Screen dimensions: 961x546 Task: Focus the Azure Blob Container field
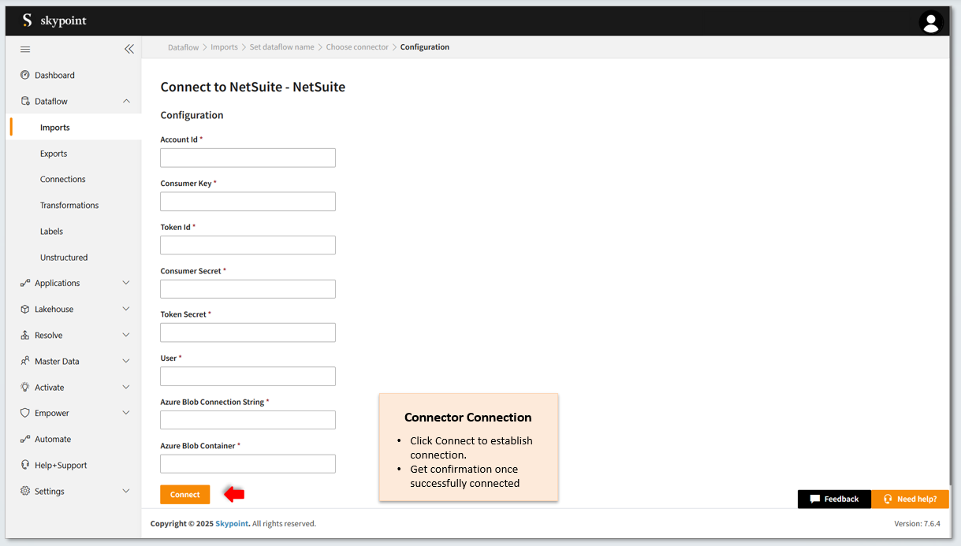tap(248, 464)
